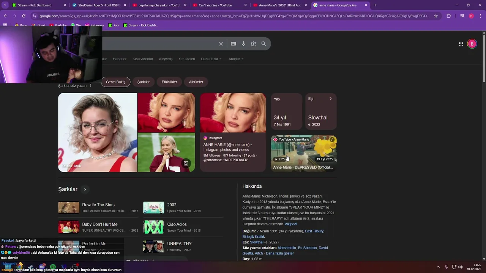The height and width of the screenshot is (273, 486).
Task: Go back to the previous page
Action: pos(5,16)
